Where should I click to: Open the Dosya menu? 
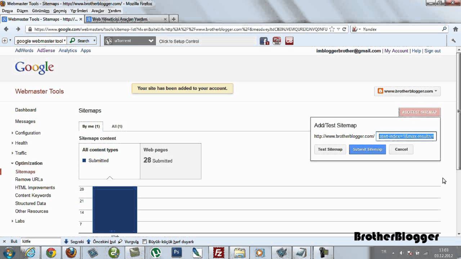pyautogui.click(x=7, y=11)
